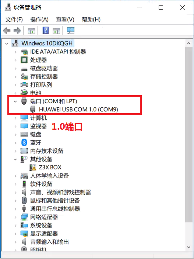Screen dimensions: 194x259
Task: Open the 查看(V) menu
Action: pyautogui.click(x=65, y=20)
